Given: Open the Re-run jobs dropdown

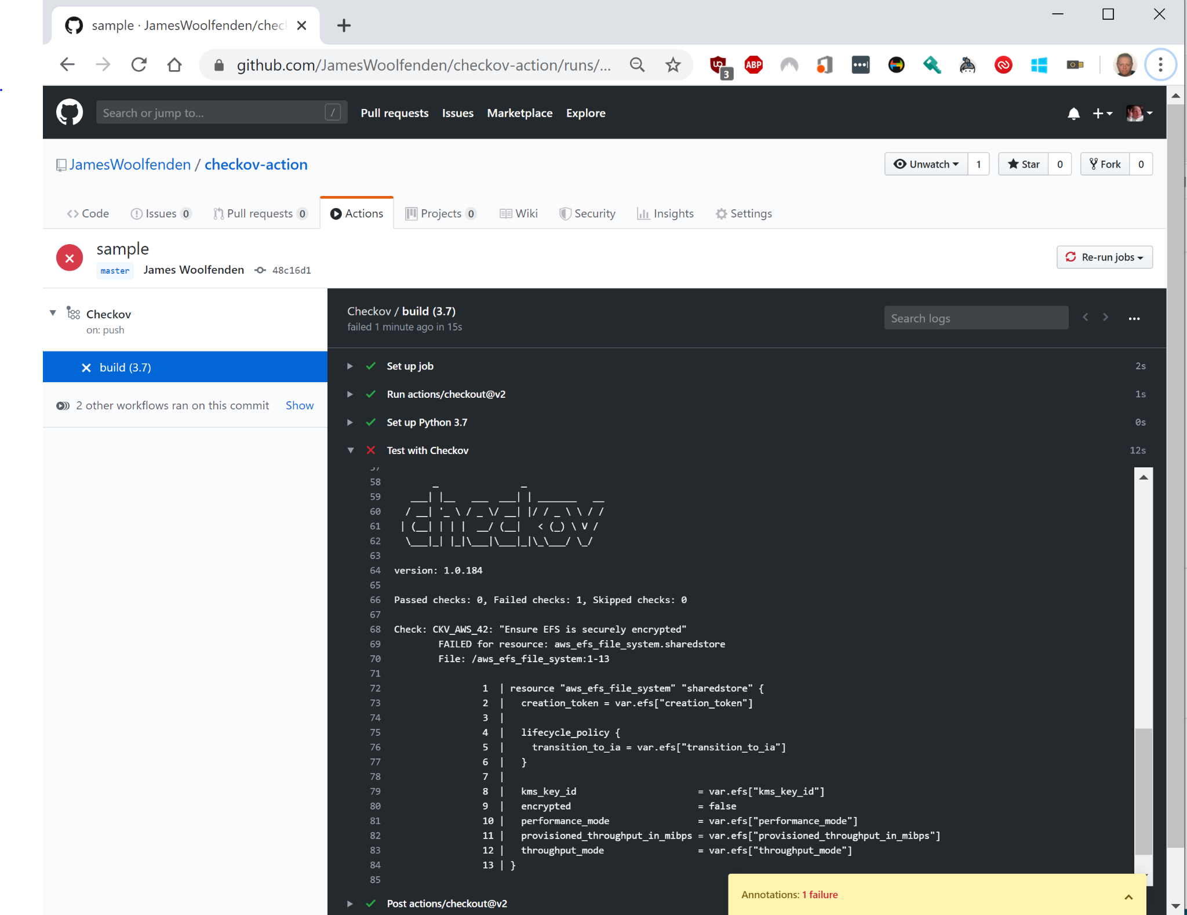Looking at the screenshot, I should click(1105, 257).
